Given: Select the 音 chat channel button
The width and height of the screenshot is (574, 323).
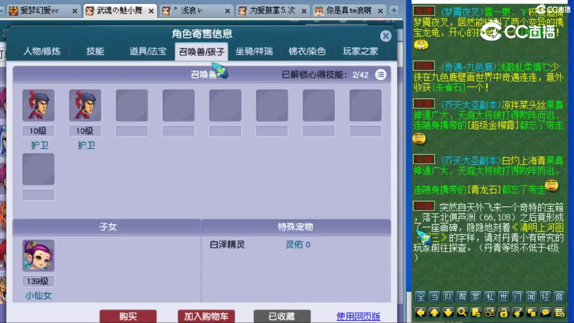Looking at the screenshot, I should pos(559,297).
